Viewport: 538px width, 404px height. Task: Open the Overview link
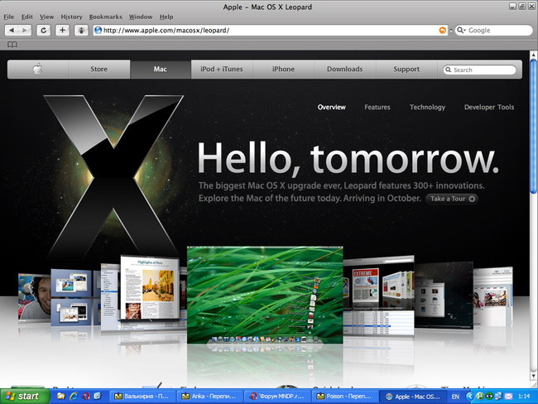pyautogui.click(x=331, y=107)
